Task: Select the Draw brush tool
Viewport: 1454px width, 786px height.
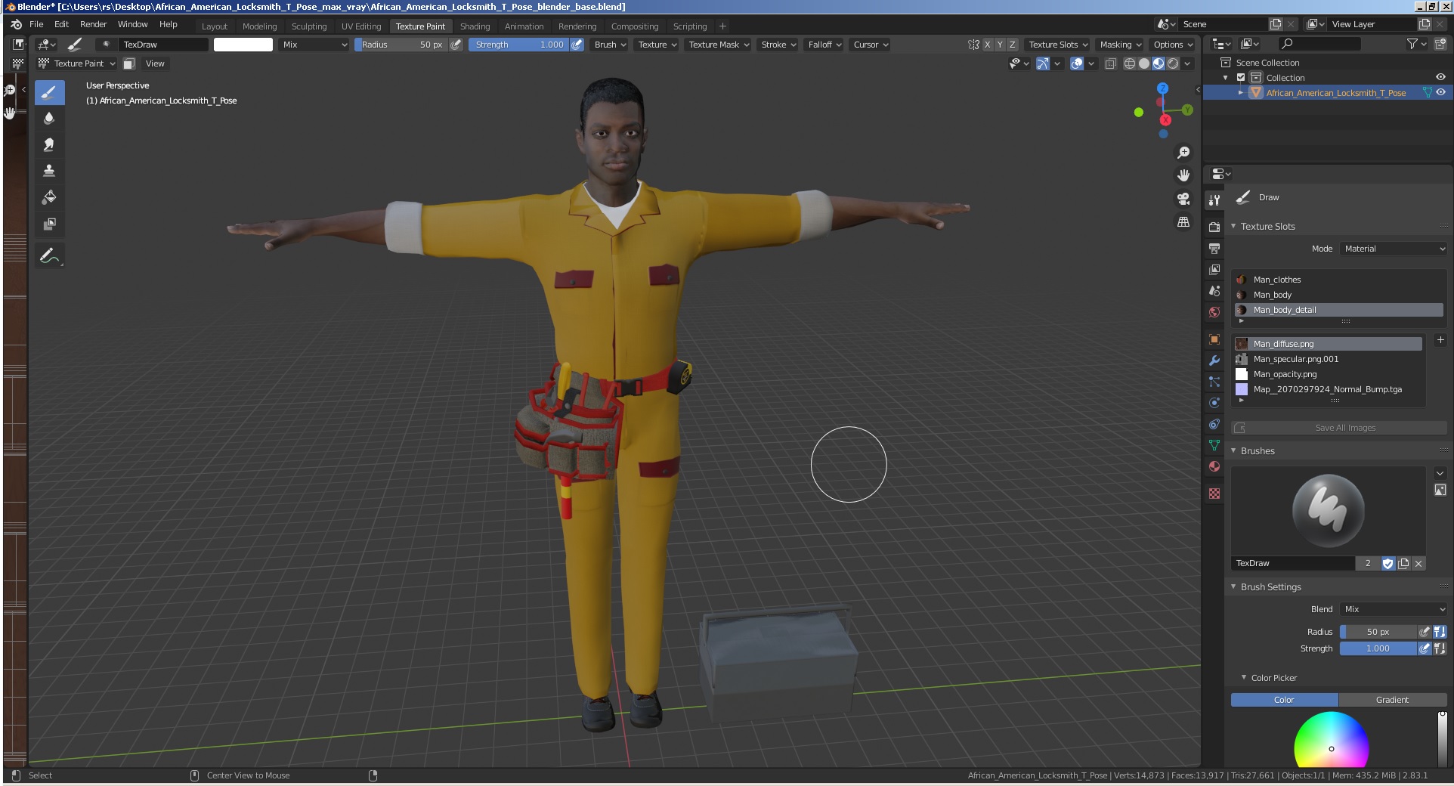Action: [49, 93]
